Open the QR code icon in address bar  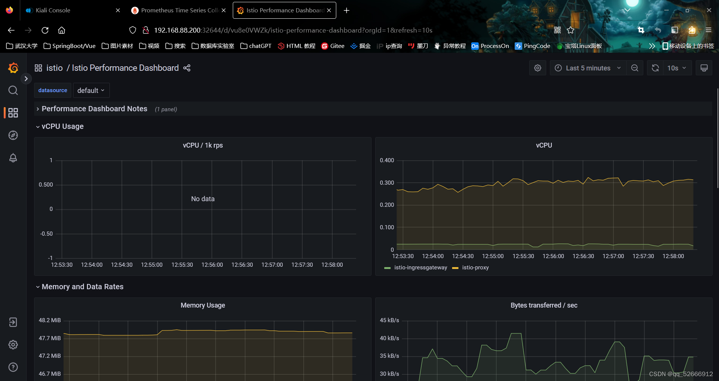coord(557,30)
